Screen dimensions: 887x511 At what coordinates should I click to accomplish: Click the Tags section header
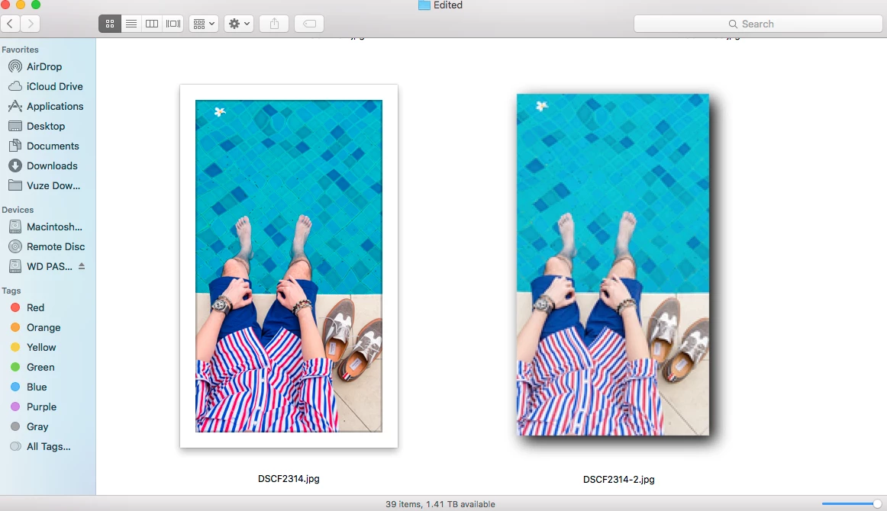11,291
